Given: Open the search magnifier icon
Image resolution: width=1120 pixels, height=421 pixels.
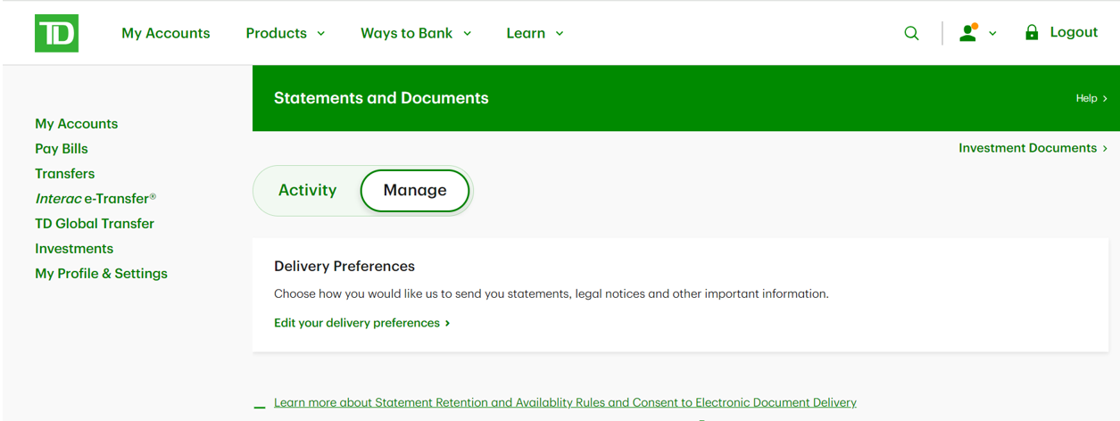Looking at the screenshot, I should click(911, 33).
